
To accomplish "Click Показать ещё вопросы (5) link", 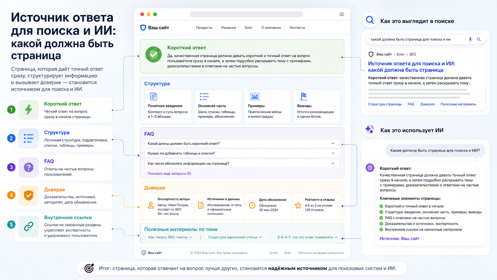I will point(169,173).
